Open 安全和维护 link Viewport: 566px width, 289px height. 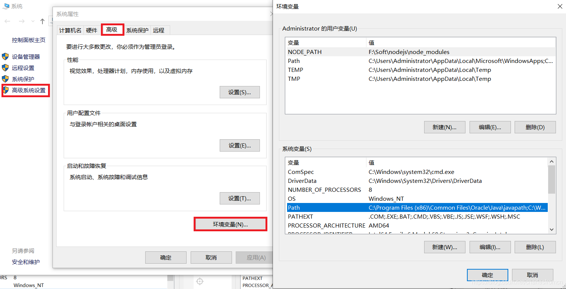[x=26, y=262]
